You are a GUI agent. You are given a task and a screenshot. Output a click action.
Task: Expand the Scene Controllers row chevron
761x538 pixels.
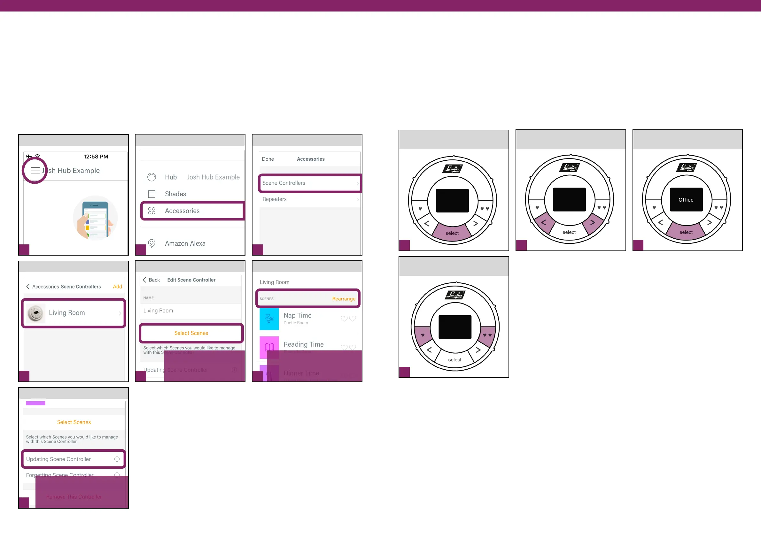point(357,183)
